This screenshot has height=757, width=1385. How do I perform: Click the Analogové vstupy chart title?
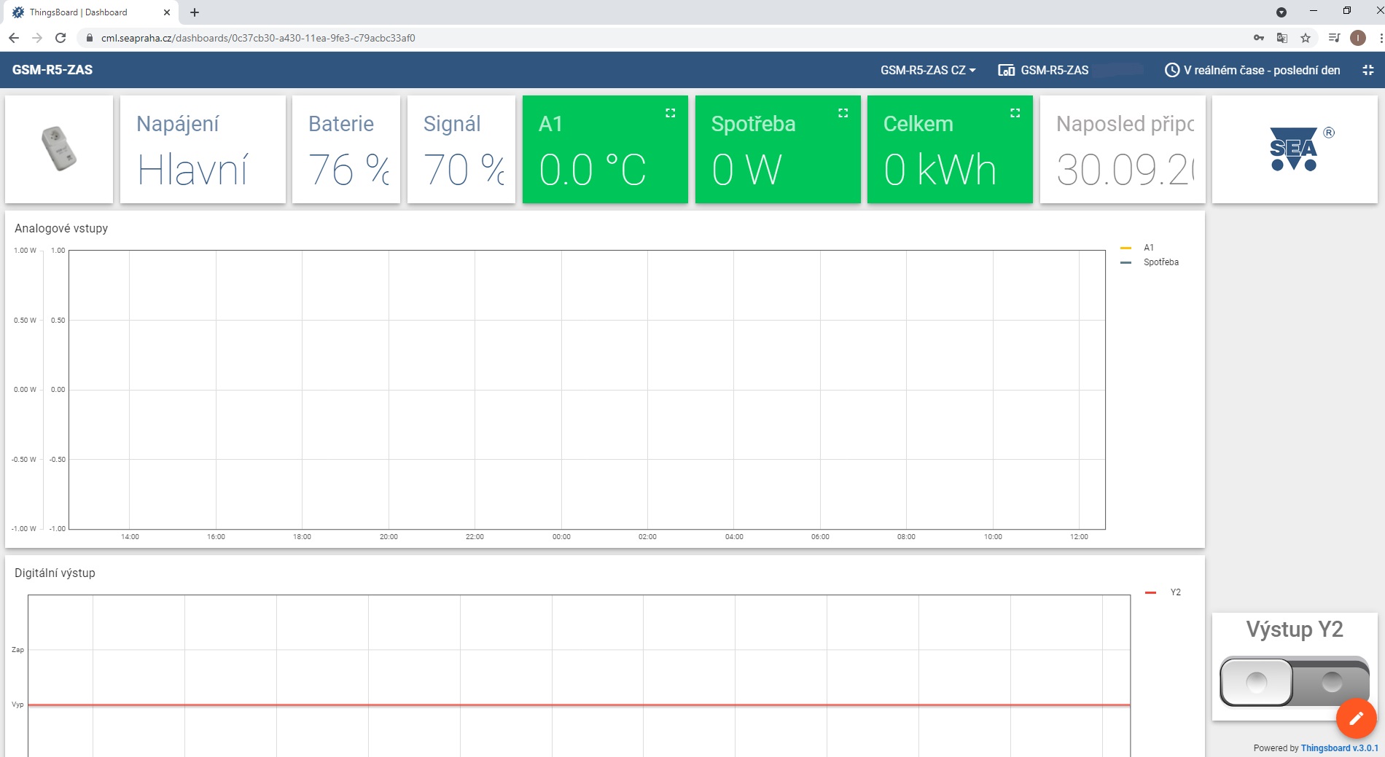[x=61, y=228]
